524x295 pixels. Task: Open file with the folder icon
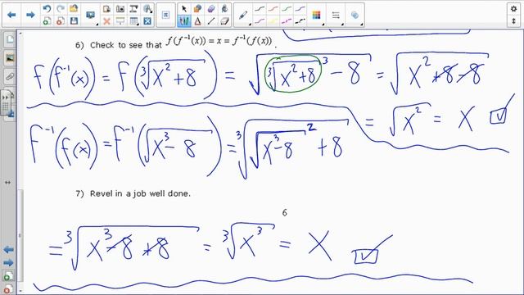[74, 9]
